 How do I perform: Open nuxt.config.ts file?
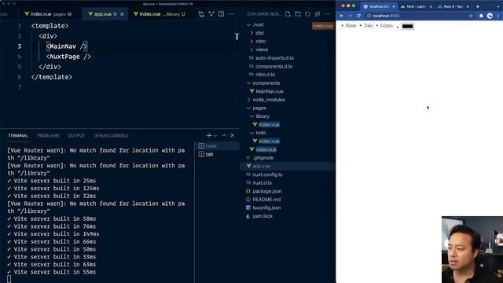267,175
